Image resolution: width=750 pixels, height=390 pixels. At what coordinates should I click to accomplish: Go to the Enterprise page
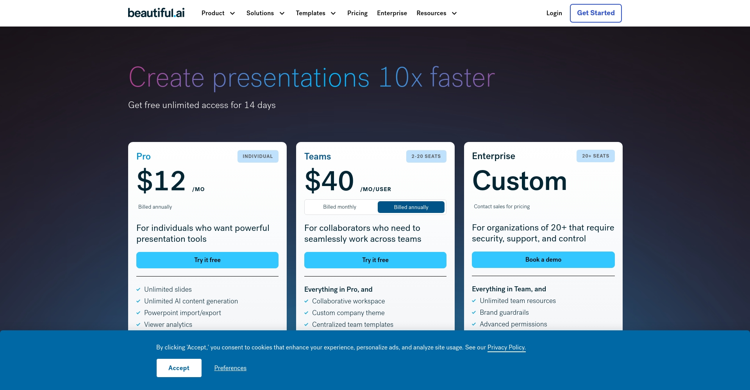click(x=392, y=13)
